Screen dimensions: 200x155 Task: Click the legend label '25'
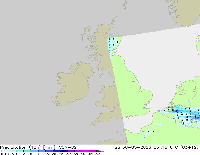pyautogui.click(x=61, y=154)
